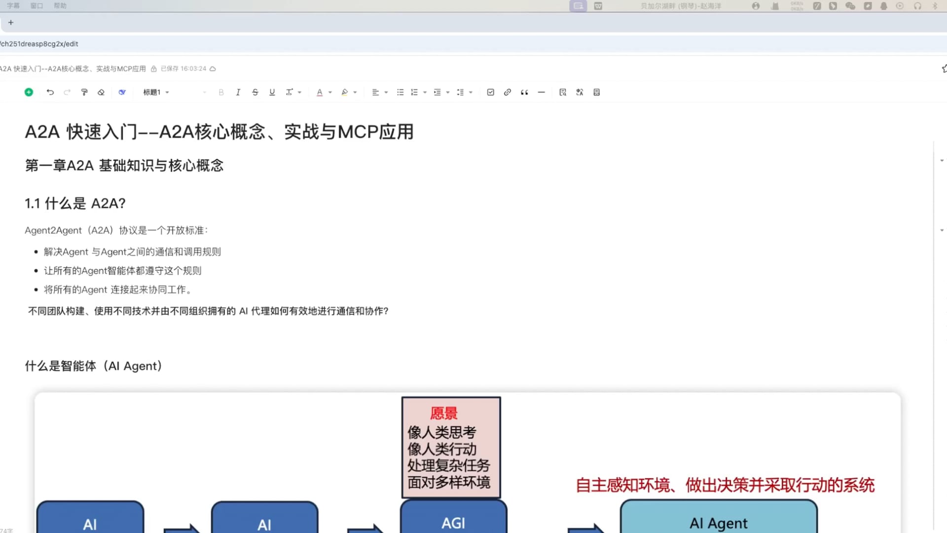Image resolution: width=947 pixels, height=533 pixels.
Task: Insert a hyperlink
Action: pyautogui.click(x=507, y=92)
